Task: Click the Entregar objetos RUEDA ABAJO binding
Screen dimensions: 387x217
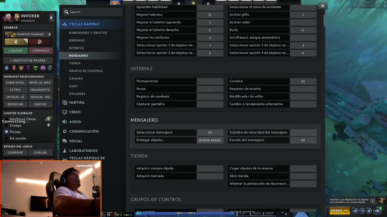Action: coord(210,140)
